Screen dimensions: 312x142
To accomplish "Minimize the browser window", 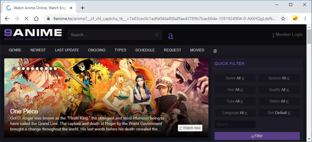I will pos(277,5).
